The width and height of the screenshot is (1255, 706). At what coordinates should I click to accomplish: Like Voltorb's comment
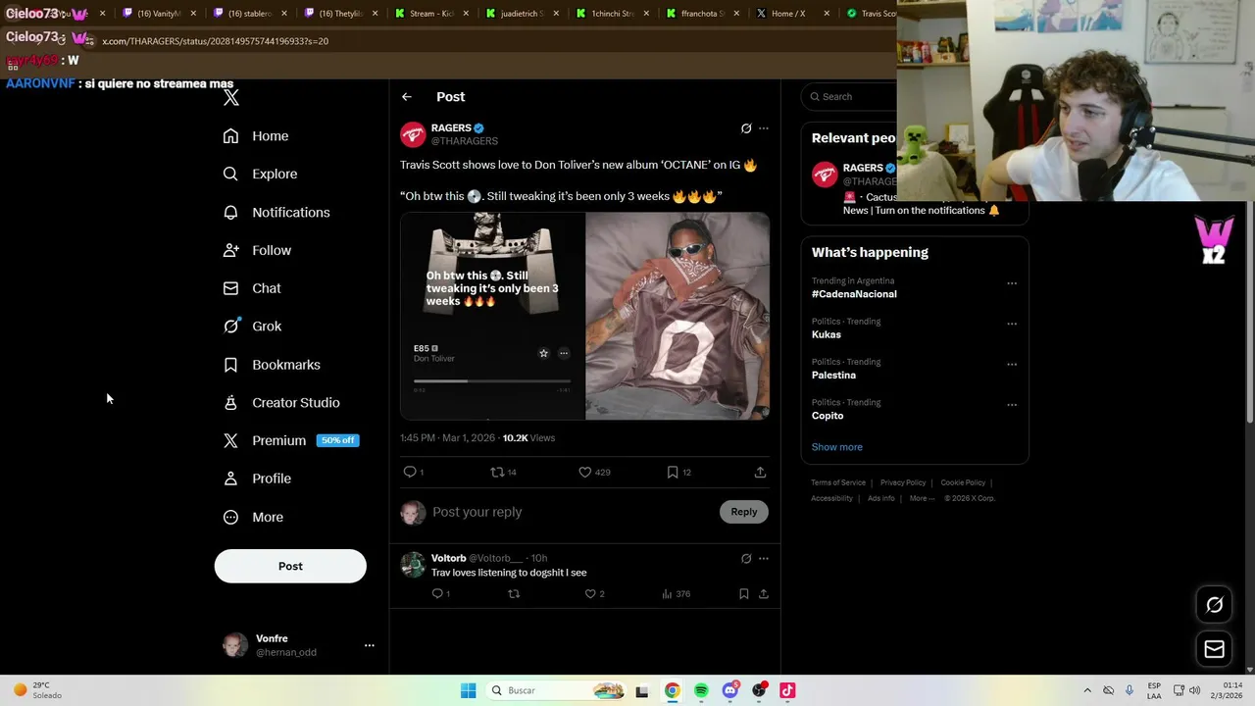[590, 594]
